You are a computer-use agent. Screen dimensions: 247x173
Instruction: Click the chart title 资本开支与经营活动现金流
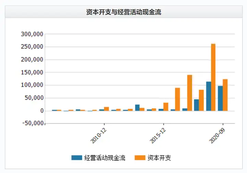123,12
